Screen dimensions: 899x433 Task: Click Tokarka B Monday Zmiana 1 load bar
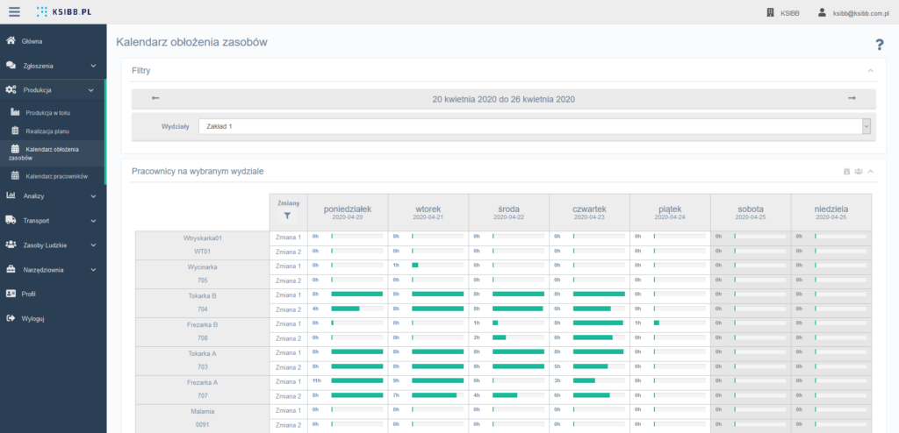click(356, 294)
